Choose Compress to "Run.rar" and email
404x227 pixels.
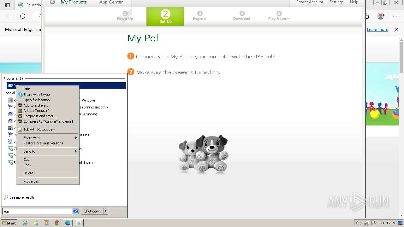tap(48, 121)
